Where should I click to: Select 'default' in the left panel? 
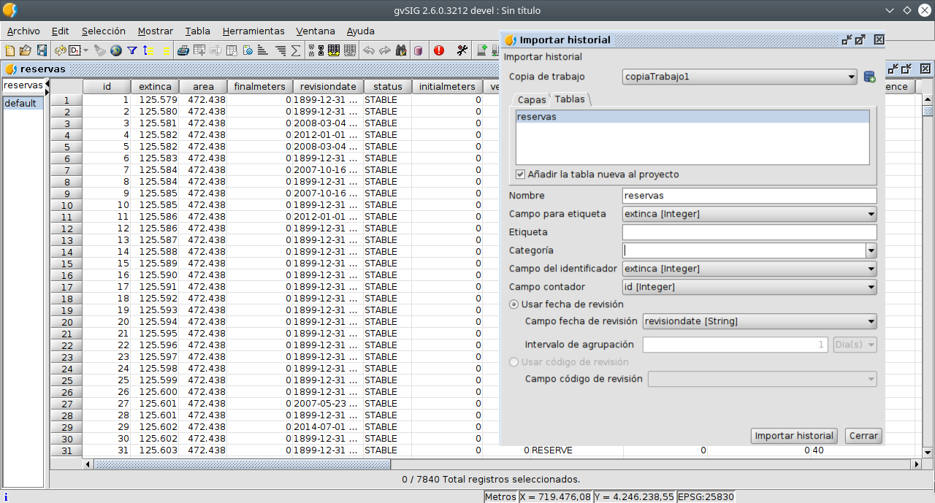[23, 103]
